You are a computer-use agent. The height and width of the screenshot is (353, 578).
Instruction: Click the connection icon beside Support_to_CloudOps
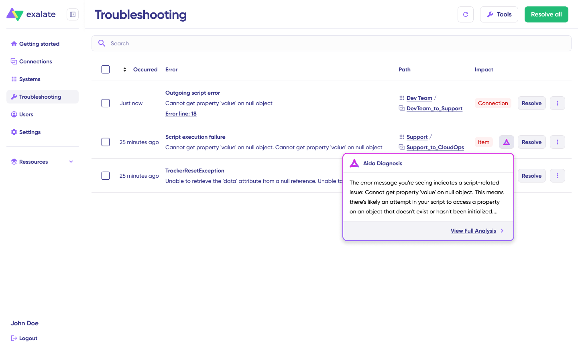402,147
